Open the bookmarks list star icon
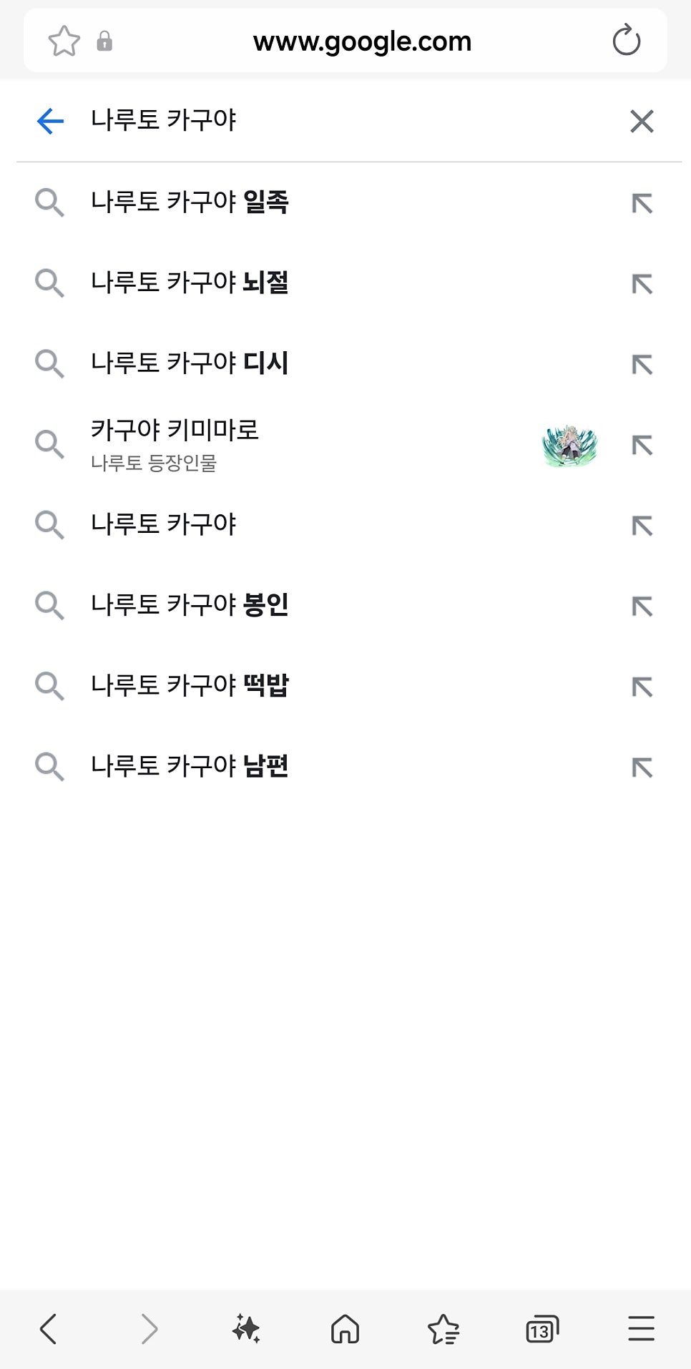 click(443, 1329)
